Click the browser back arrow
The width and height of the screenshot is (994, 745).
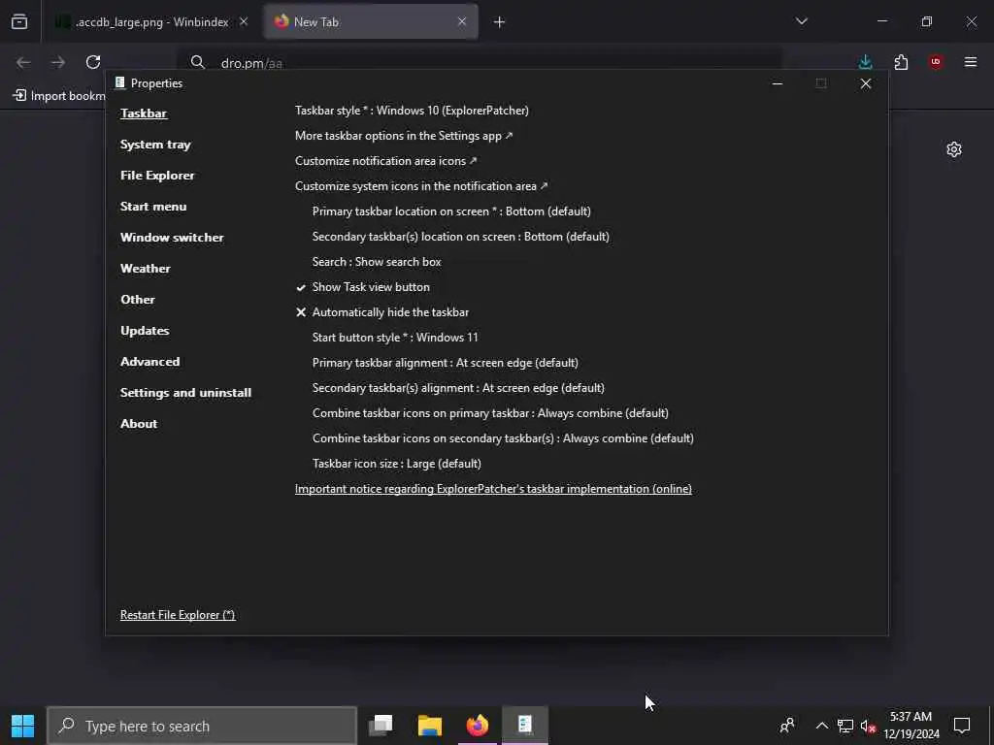coord(23,62)
